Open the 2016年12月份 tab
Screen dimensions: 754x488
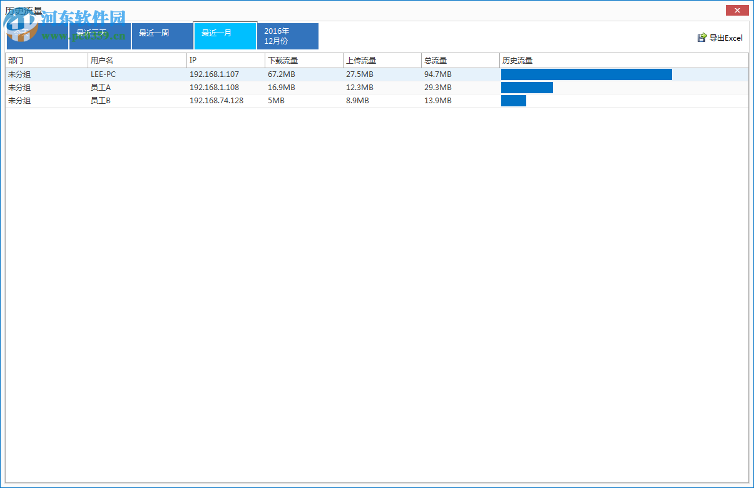(x=288, y=36)
